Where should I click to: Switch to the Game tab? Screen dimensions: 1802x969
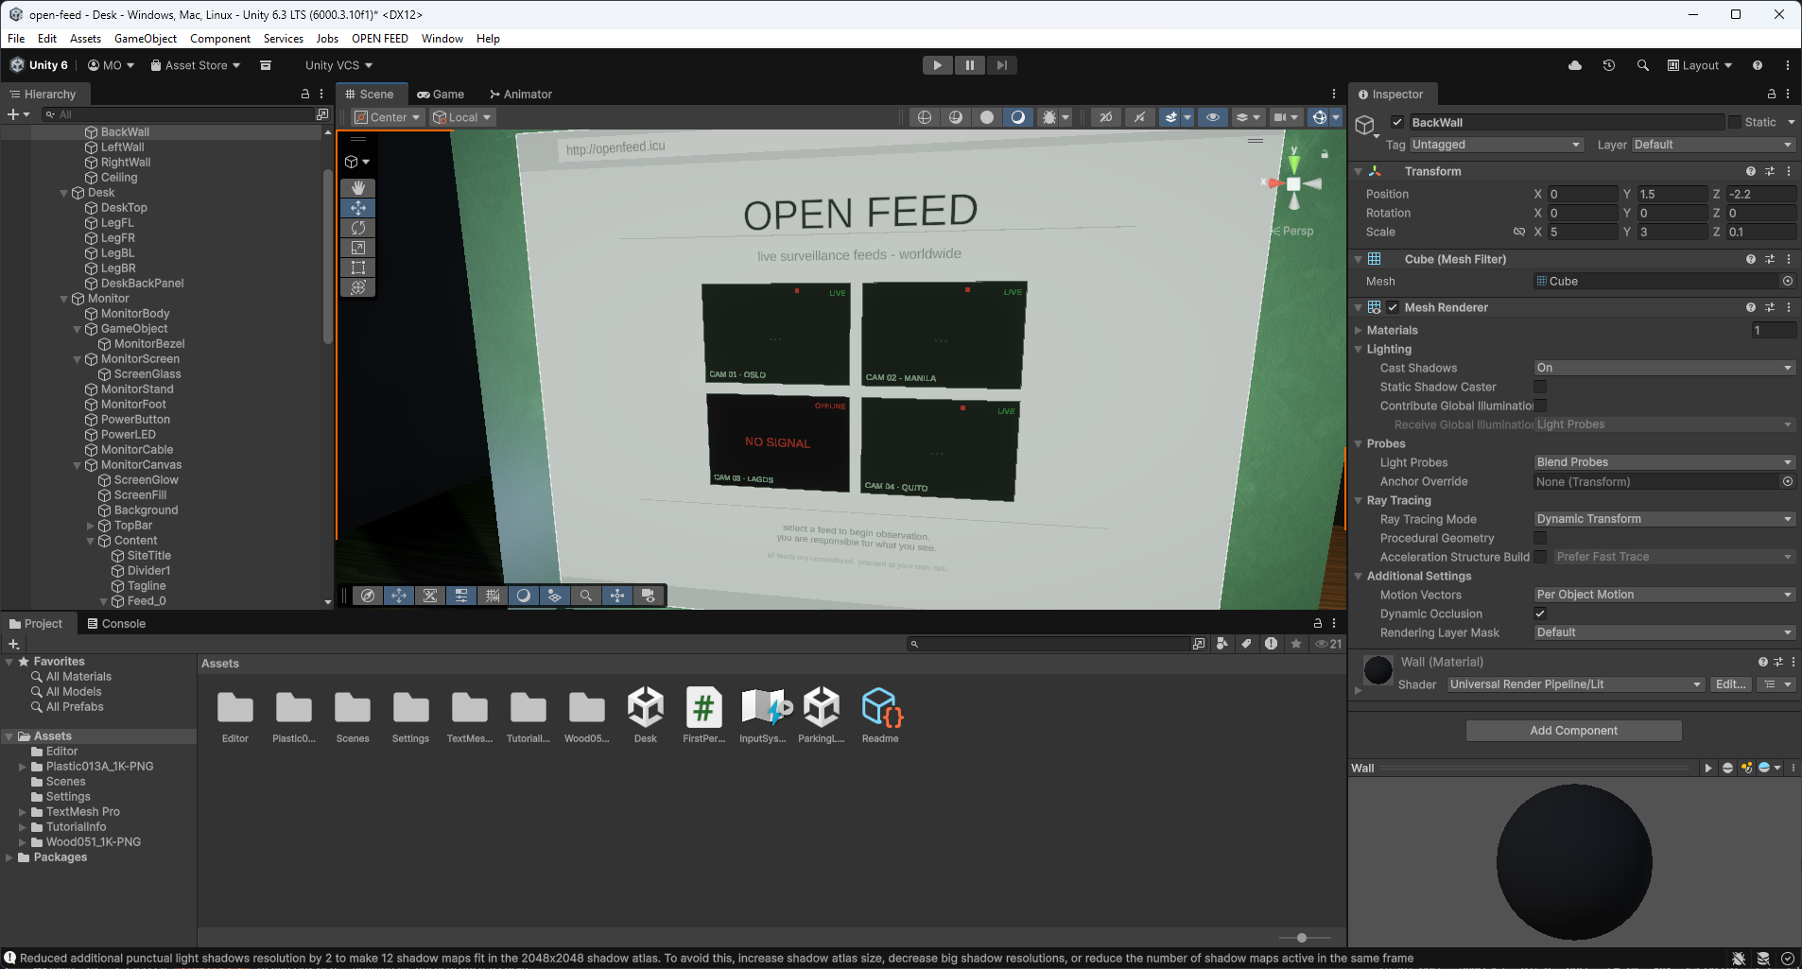441,95
